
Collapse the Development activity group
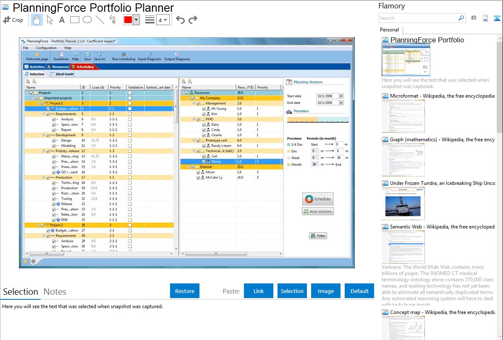pos(44,135)
